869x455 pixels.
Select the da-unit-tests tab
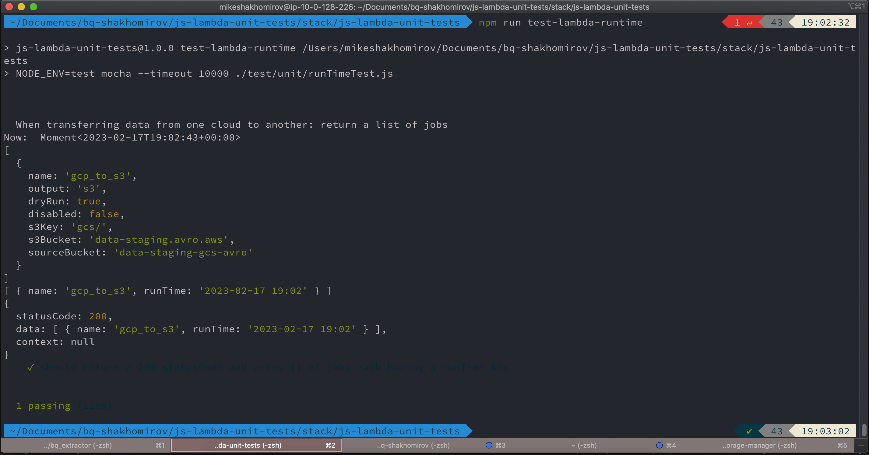pos(248,445)
